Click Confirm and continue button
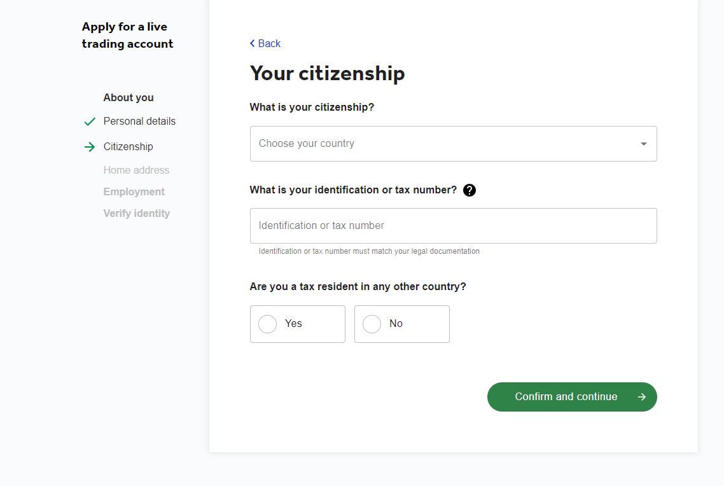Screen dimensions: 724x486 [572, 397]
